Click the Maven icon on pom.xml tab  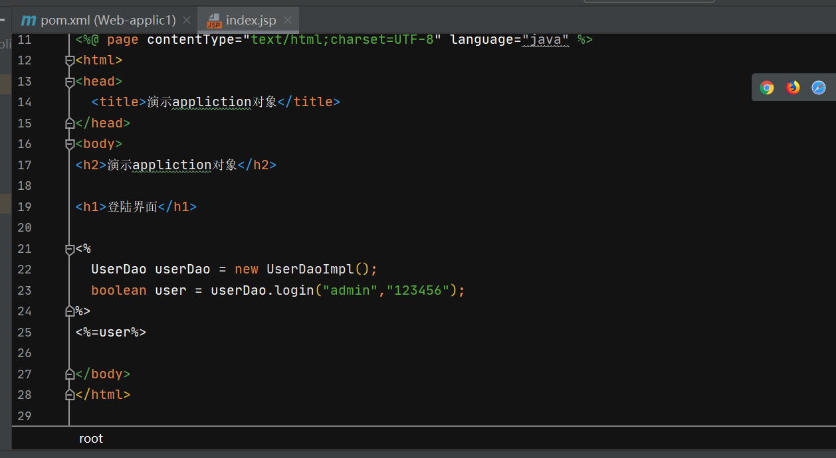point(29,20)
